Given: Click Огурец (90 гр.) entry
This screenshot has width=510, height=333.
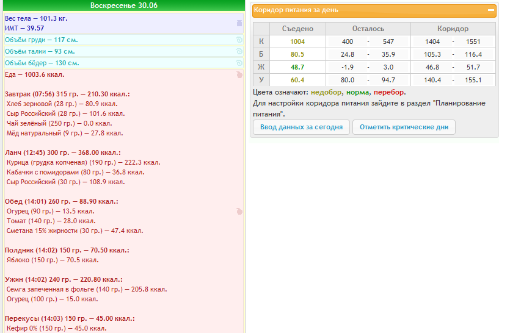Looking at the screenshot, I should click(x=51, y=211).
